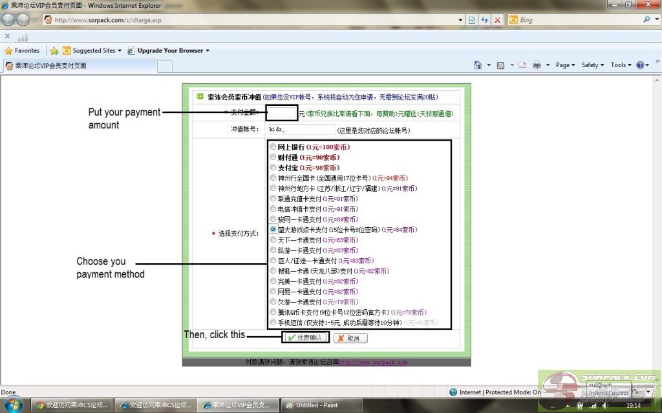Click the 取消 cancel button
The height and width of the screenshot is (413, 662).
tap(350, 338)
